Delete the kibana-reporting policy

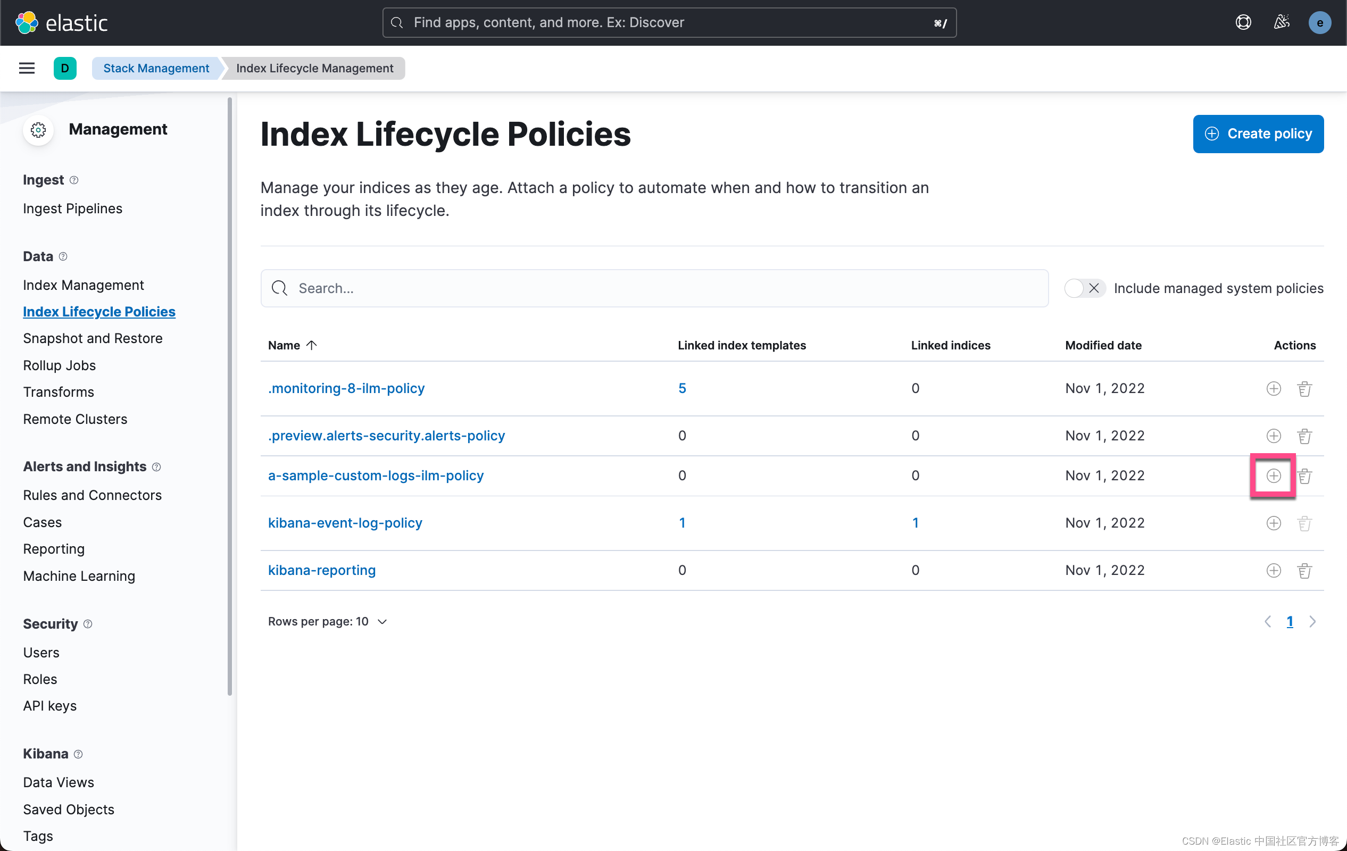click(1304, 570)
